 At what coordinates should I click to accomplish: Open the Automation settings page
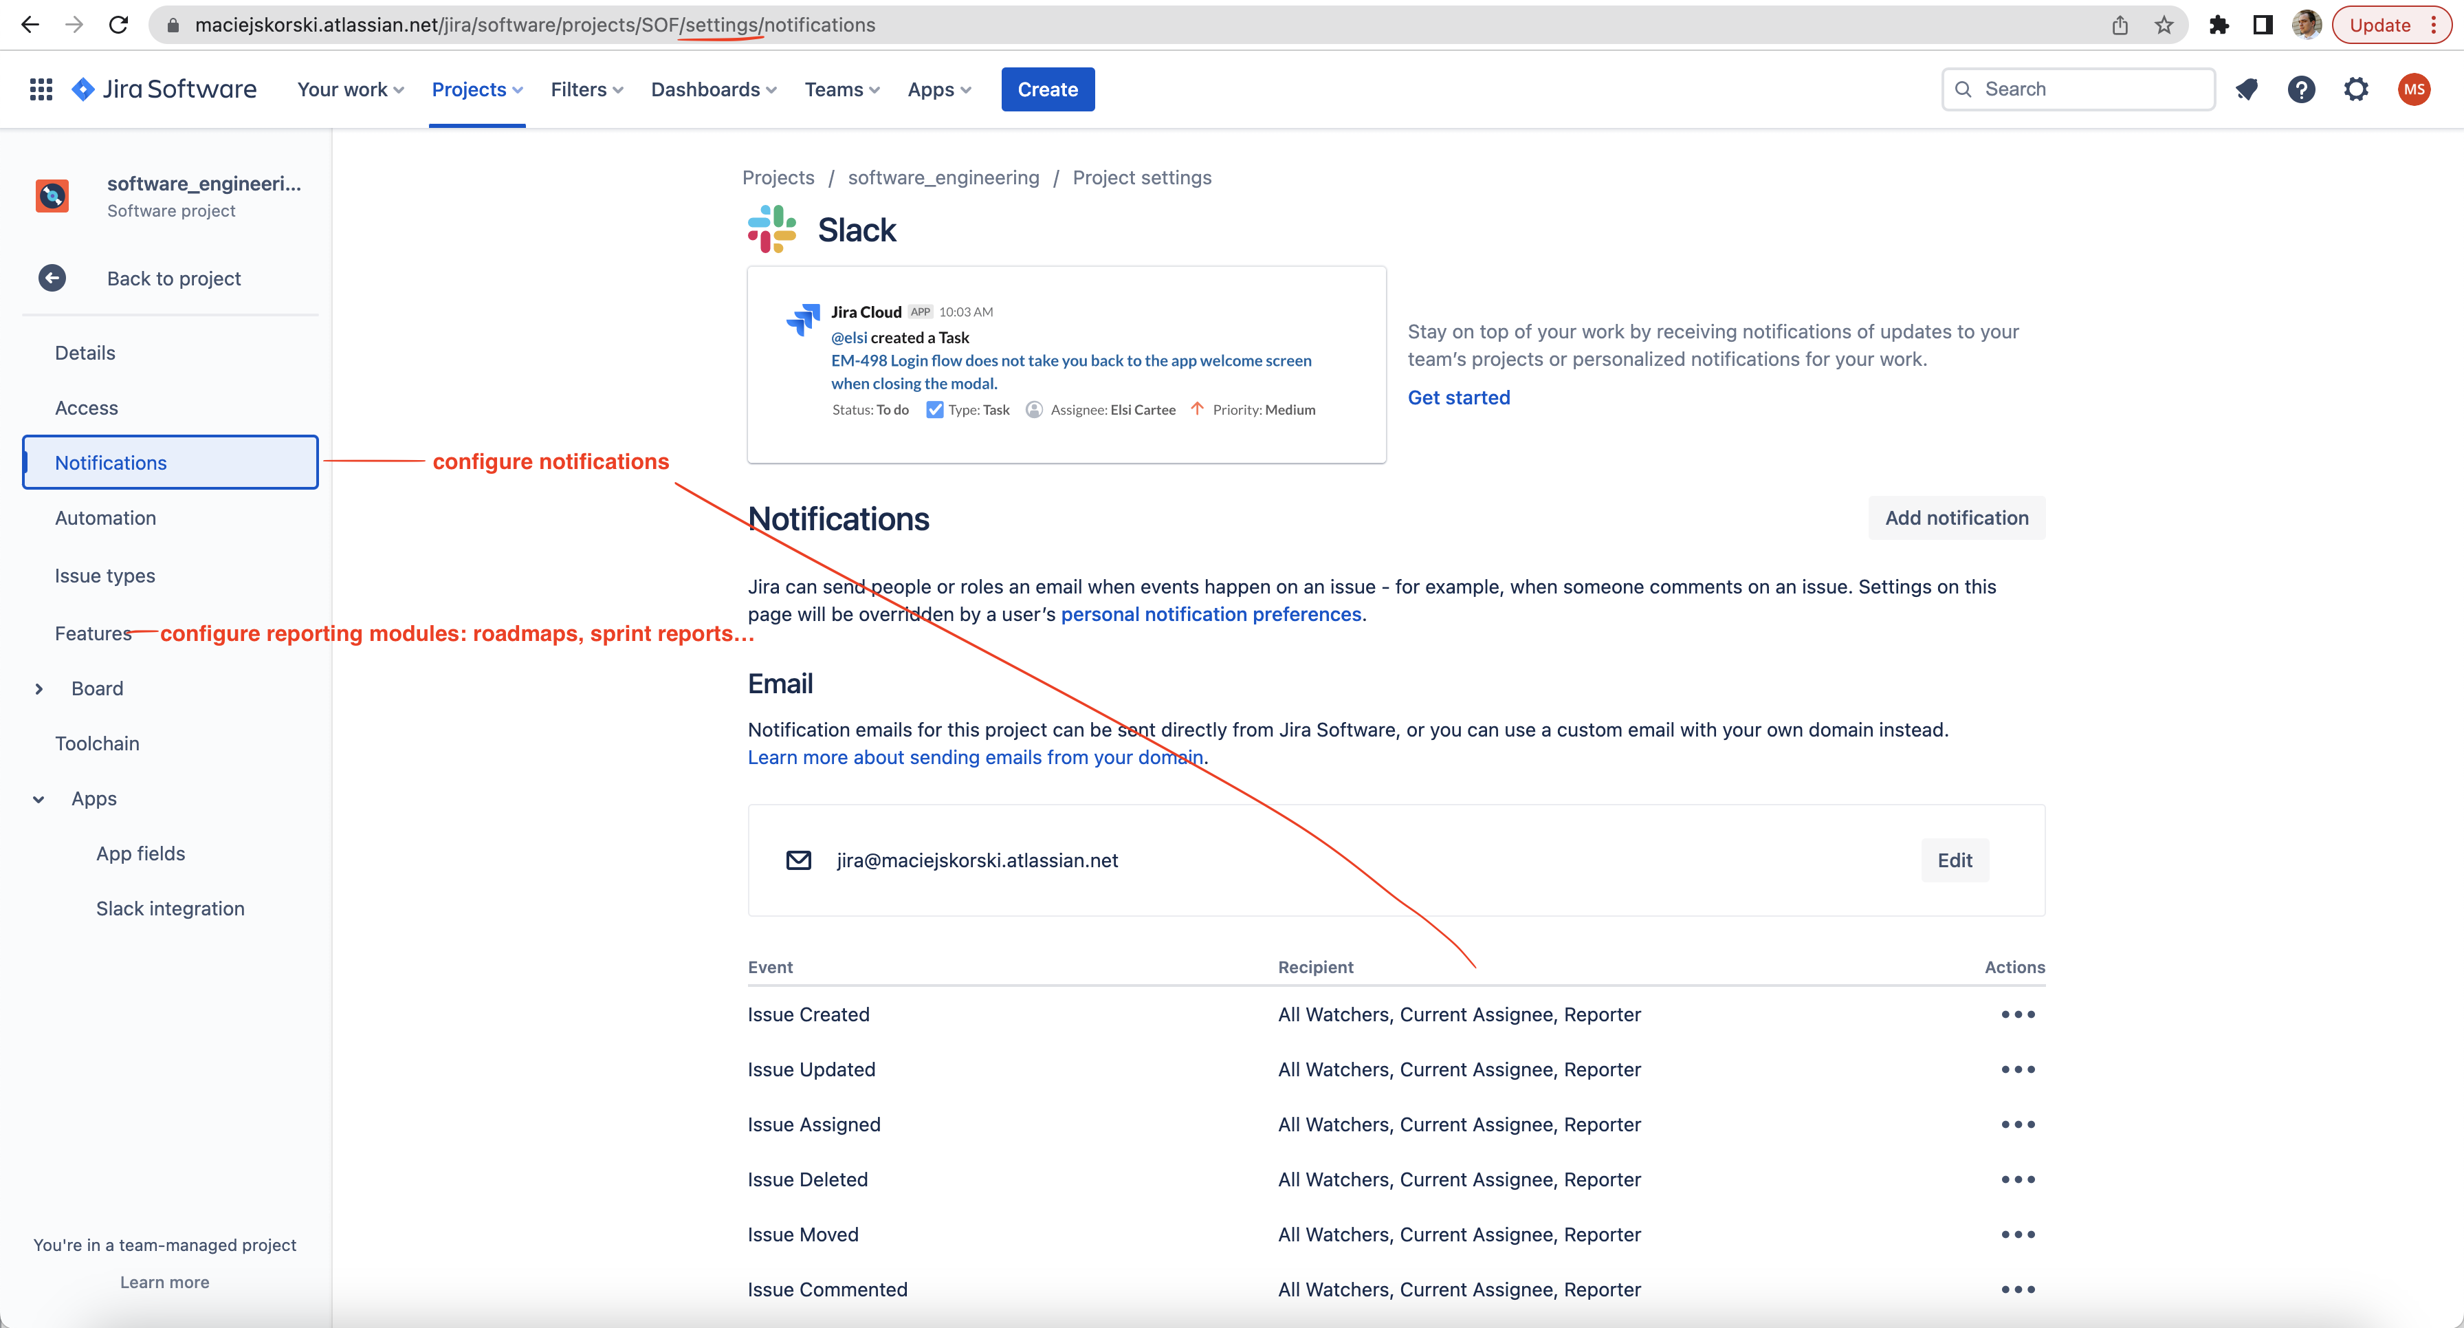170,518
